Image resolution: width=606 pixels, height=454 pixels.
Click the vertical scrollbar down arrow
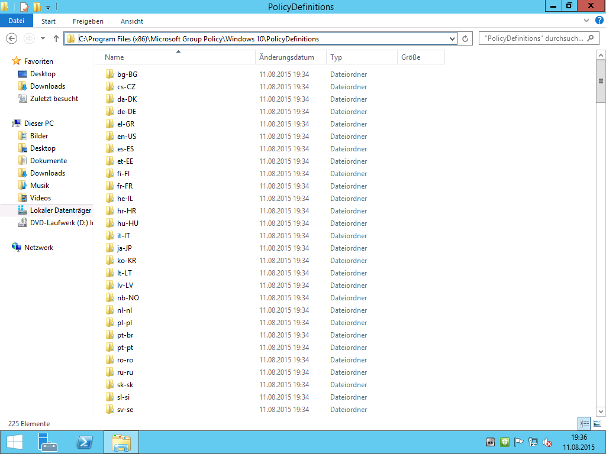pos(601,411)
